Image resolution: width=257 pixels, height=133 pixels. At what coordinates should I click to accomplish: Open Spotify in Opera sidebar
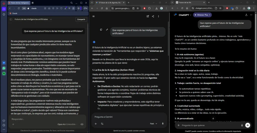tap(4, 74)
